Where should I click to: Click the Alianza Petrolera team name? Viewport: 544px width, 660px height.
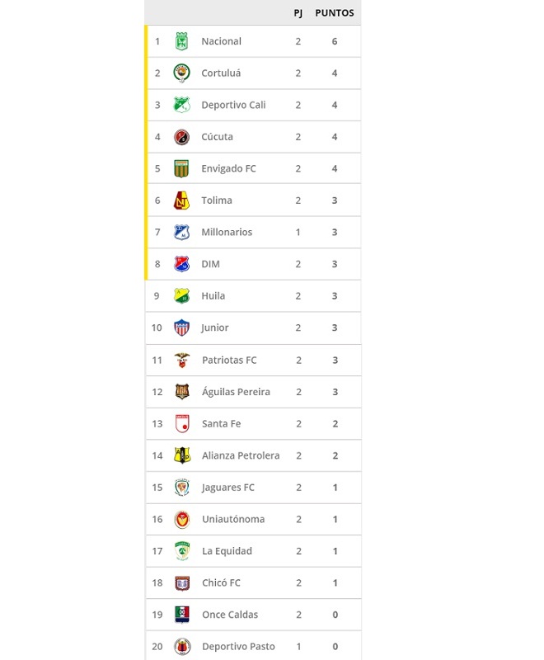click(241, 455)
